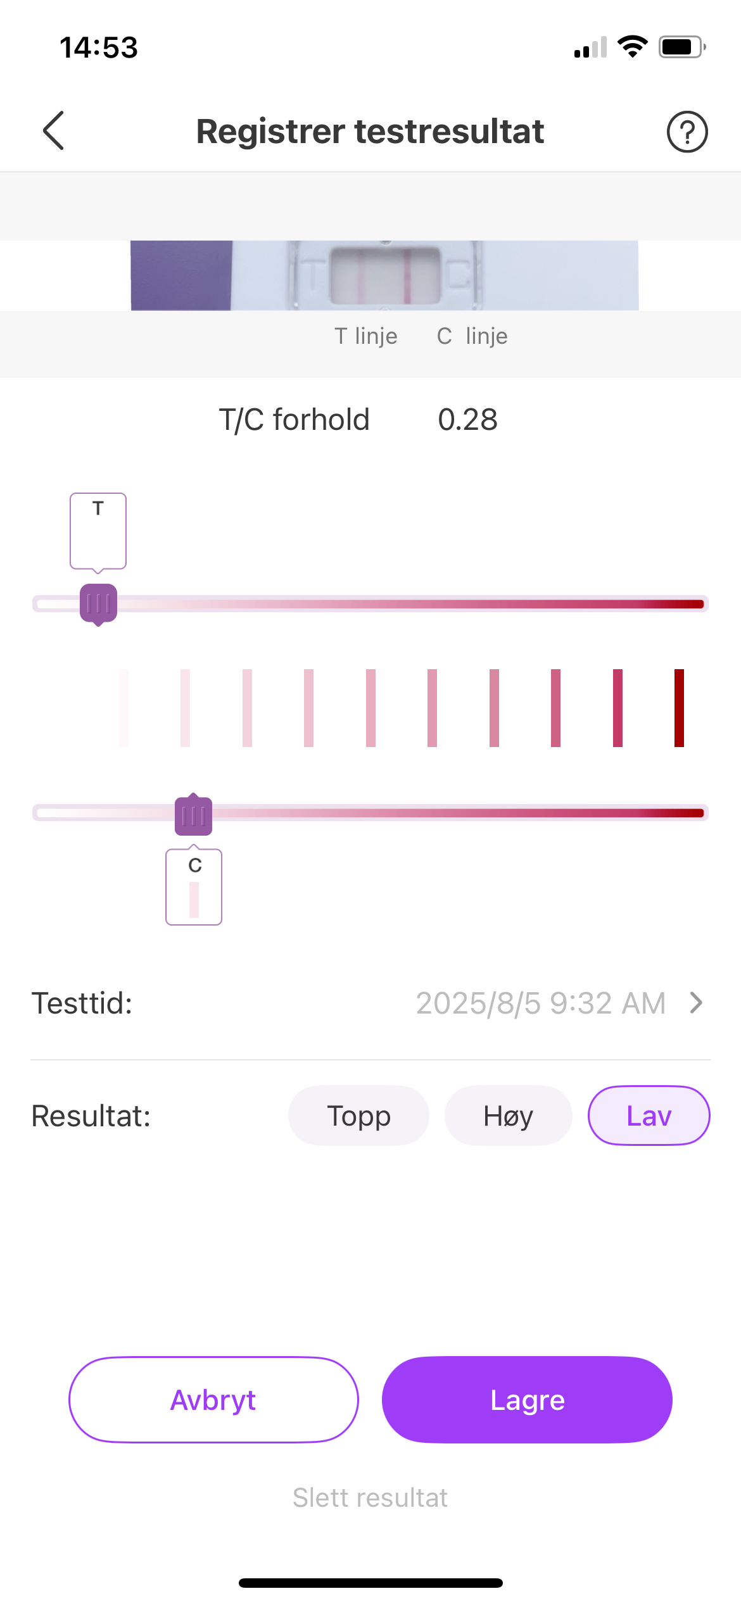Tap the battery status icon
Screen dimensions: 741x1603
pyautogui.click(x=681, y=47)
